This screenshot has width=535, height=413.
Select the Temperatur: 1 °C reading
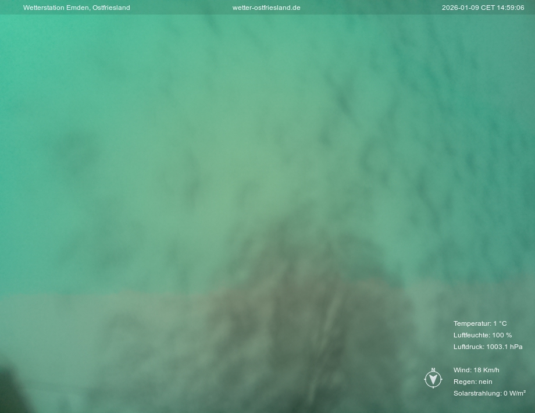(480, 323)
